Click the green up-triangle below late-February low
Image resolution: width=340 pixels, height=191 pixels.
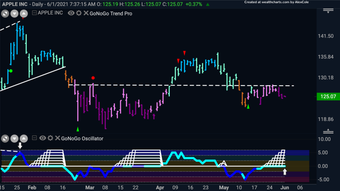click(78, 129)
